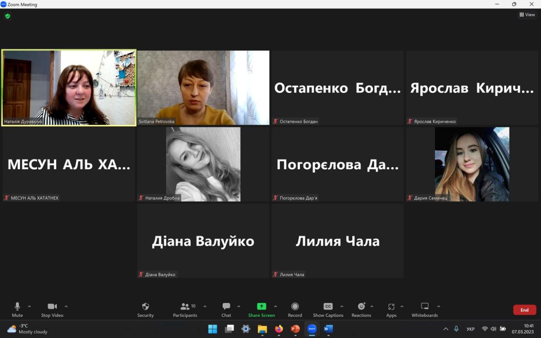Expand the Share Screen options chevron
Viewport: 541px width, 338px height.
pos(275,306)
